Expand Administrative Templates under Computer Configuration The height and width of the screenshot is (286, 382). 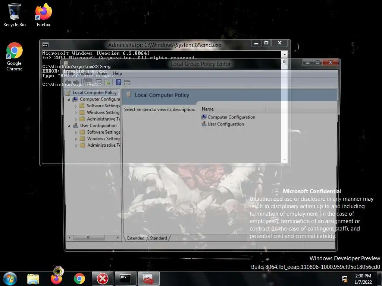pos(76,119)
